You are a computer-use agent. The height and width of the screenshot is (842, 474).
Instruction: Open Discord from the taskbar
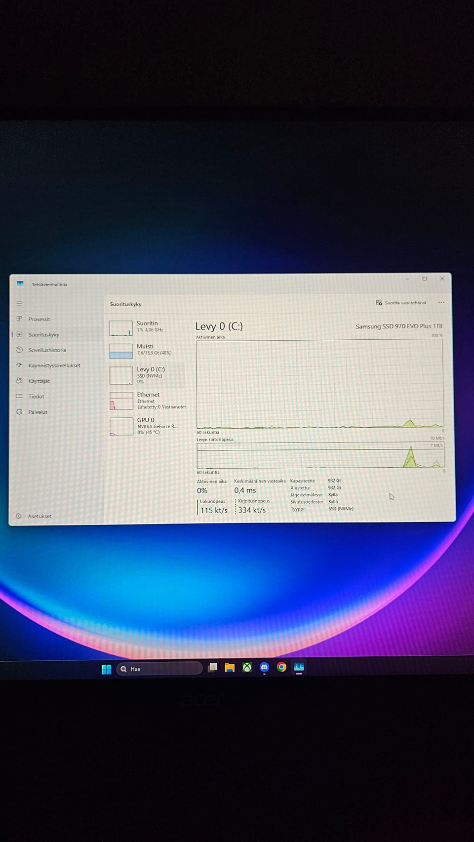(264, 668)
